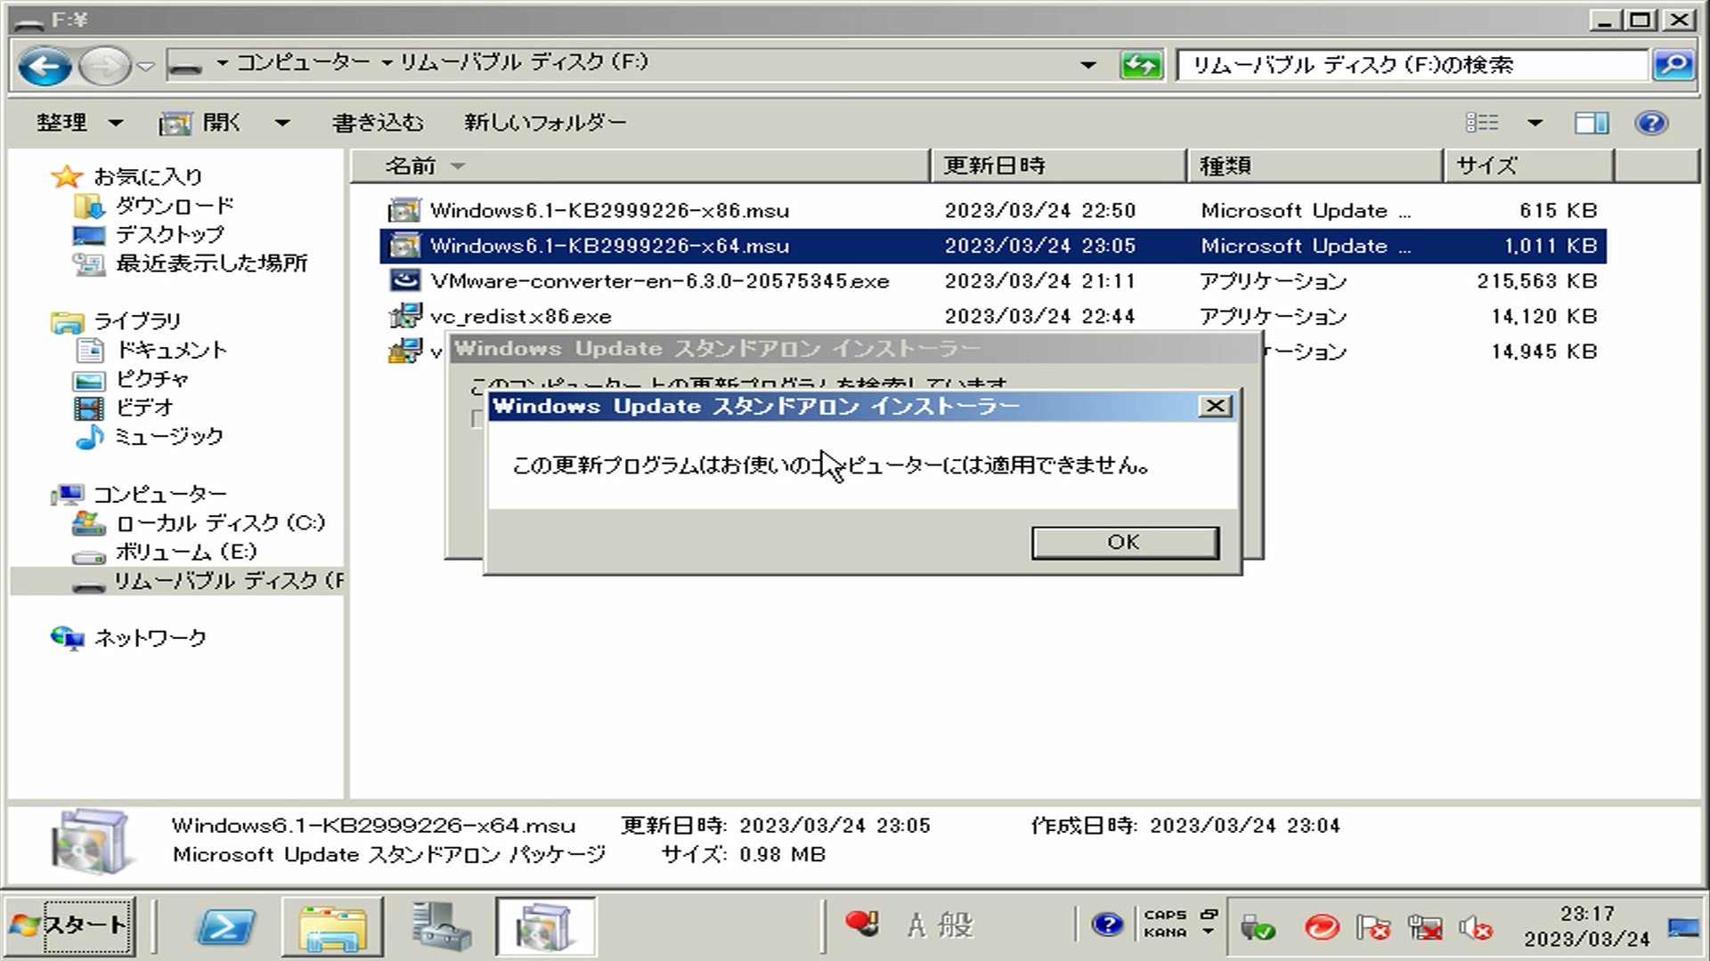Sort by the 名前 column header
1710x961 pixels.
(639, 166)
